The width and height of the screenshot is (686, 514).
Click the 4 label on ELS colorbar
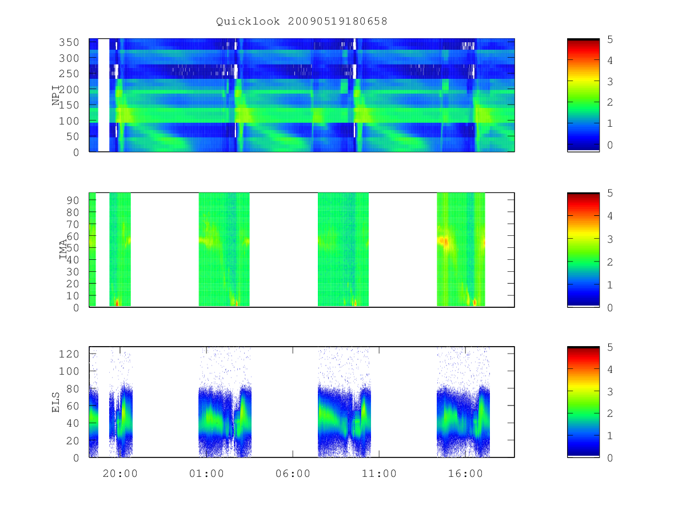(x=611, y=369)
